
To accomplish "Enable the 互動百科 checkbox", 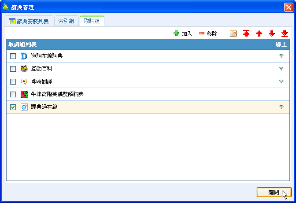I will tap(13, 69).
